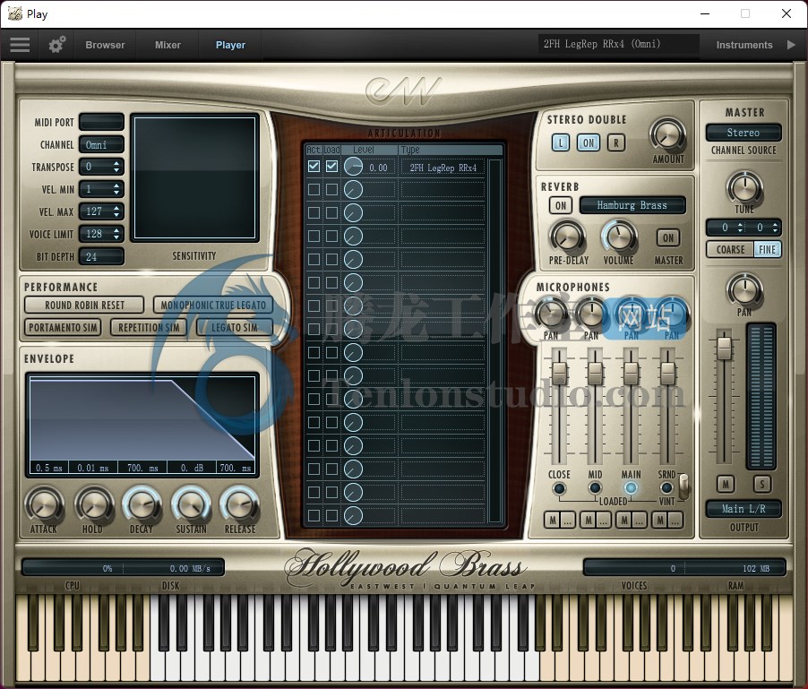Switch tuning mode to Coarse

click(x=730, y=249)
